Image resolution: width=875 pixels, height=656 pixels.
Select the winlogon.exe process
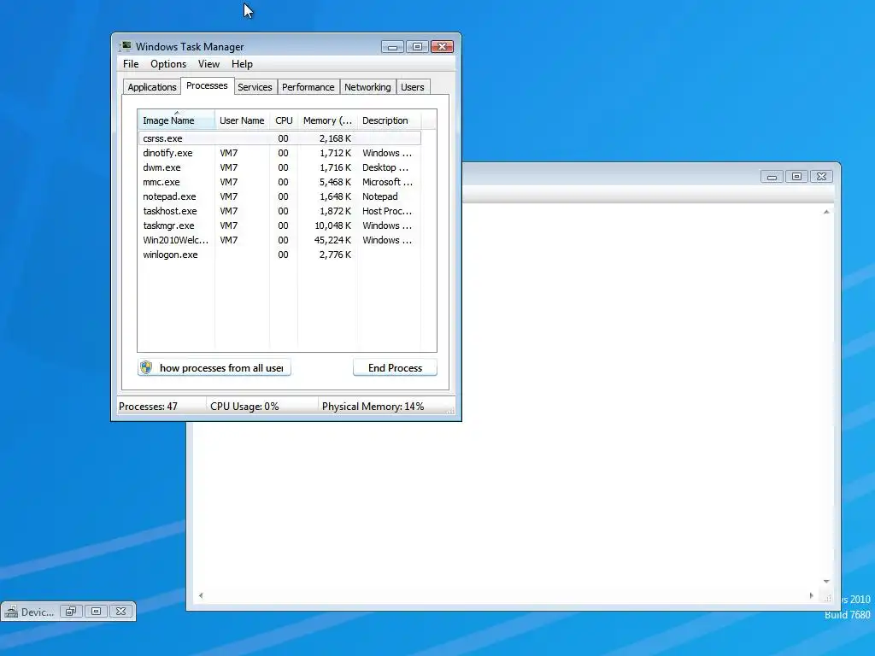[x=279, y=255]
